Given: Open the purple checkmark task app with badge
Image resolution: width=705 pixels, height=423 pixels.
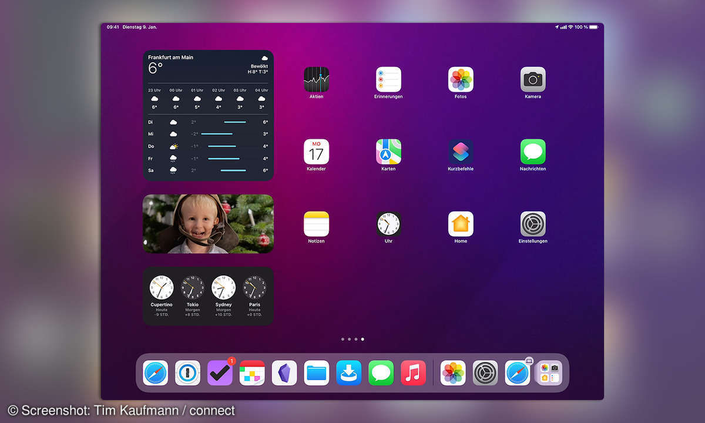Looking at the screenshot, I should pos(220,373).
